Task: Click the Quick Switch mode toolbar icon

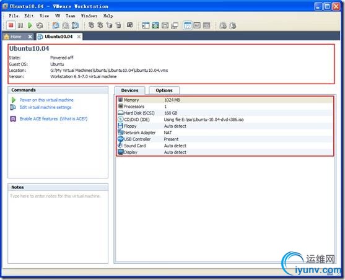Action: tap(155, 25)
